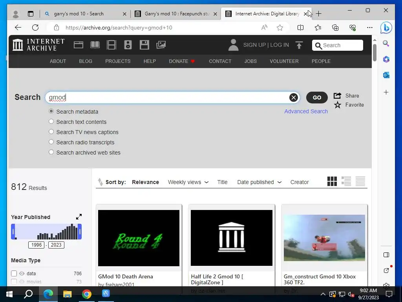Select Search TV news captions option

pos(51,132)
